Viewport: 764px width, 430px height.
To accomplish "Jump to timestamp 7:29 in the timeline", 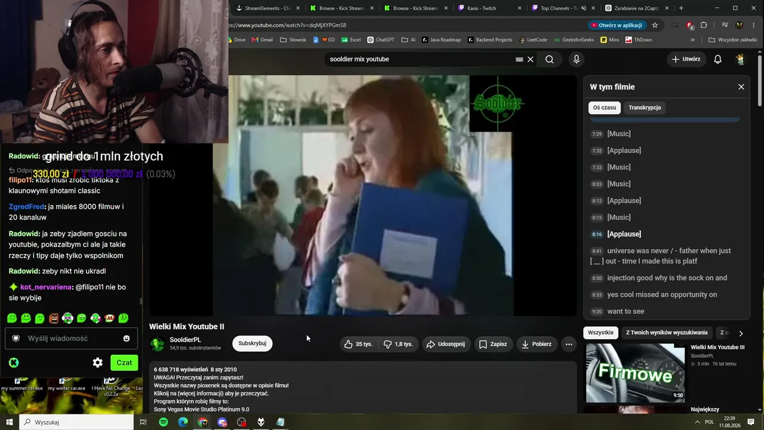I will click(x=596, y=134).
